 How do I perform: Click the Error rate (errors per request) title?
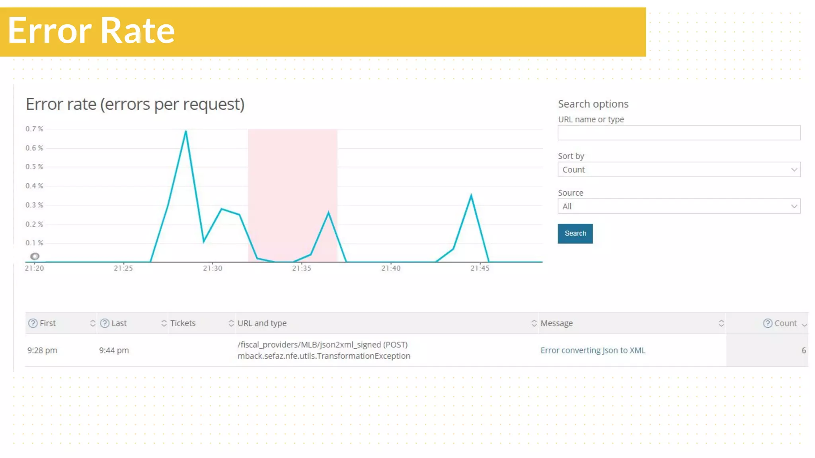coord(135,104)
